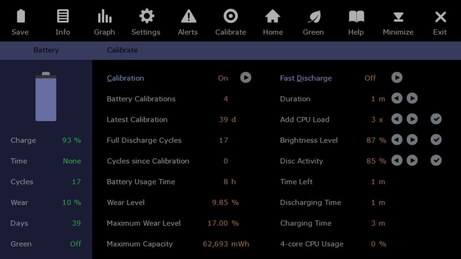This screenshot has height=259, width=461.
Task: Select the Calibrate tab header
Action: pos(122,50)
